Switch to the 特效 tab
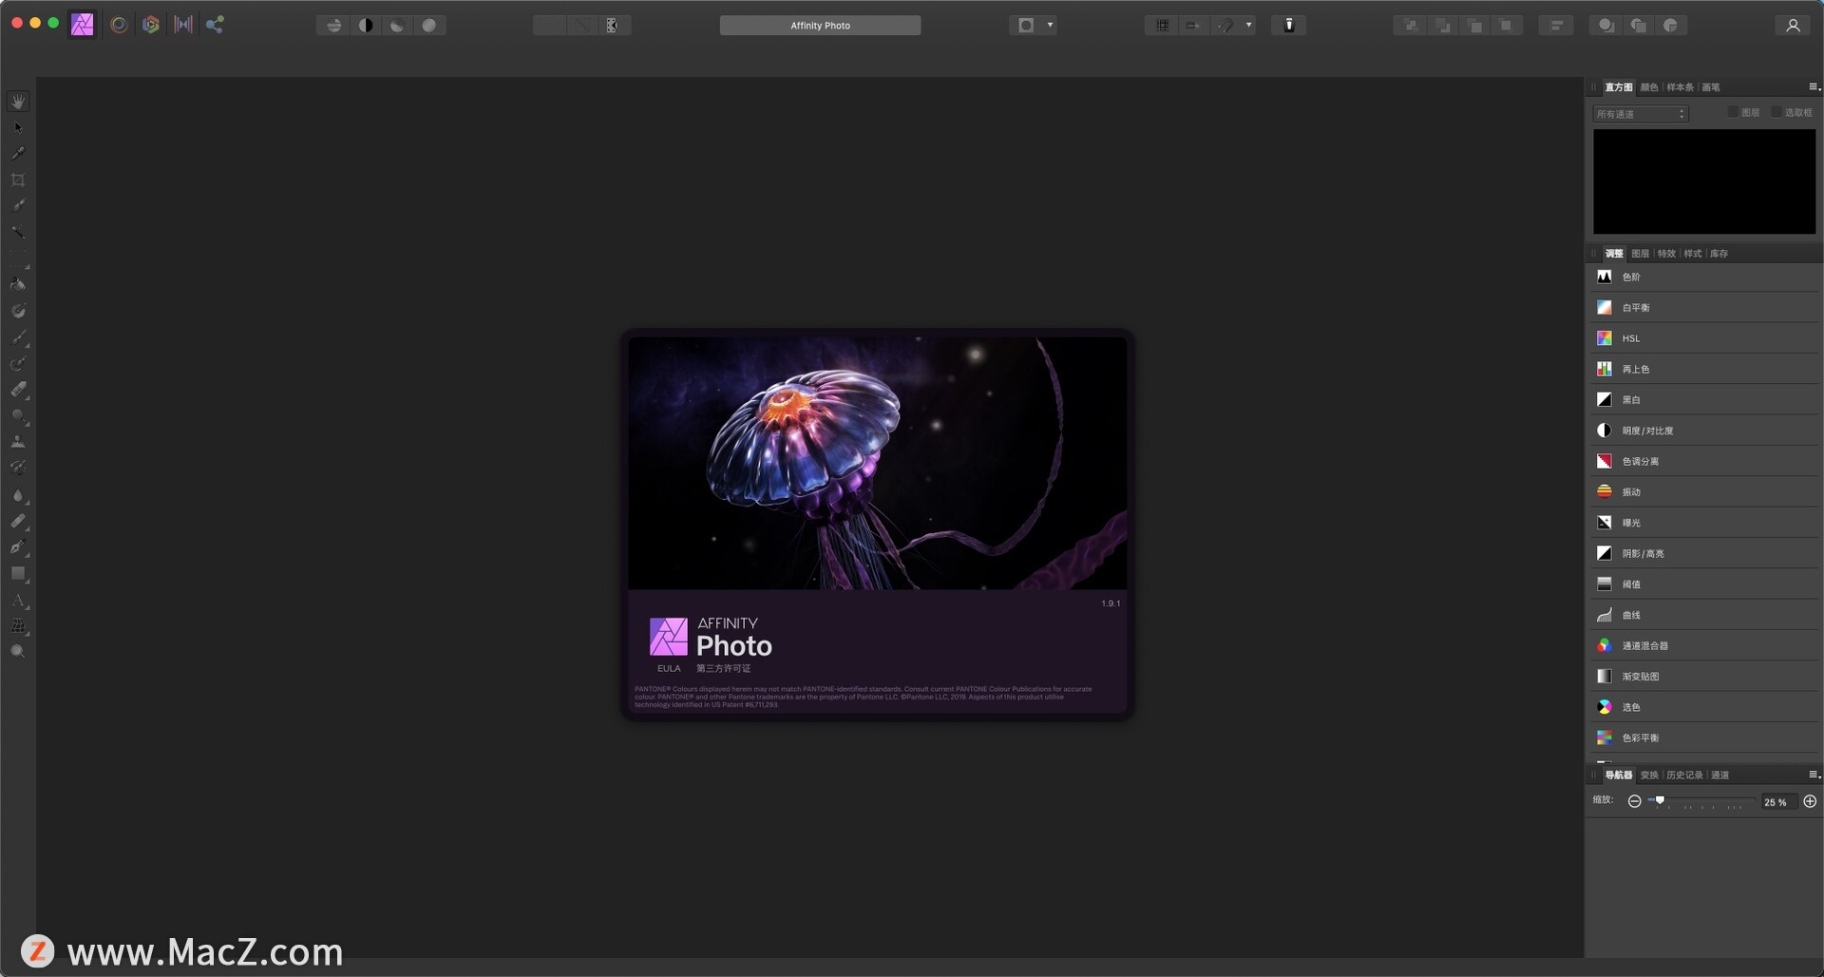 [1666, 254]
